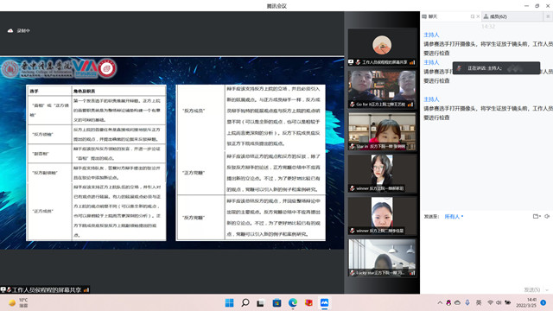Toggle chat message notification sound icon

coord(547,217)
